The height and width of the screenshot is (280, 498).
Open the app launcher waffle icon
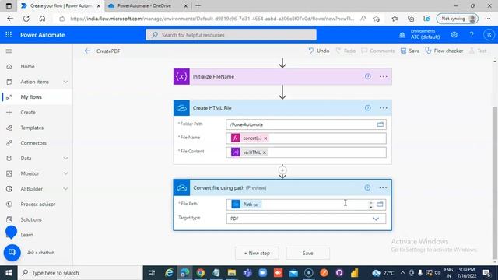9,34
